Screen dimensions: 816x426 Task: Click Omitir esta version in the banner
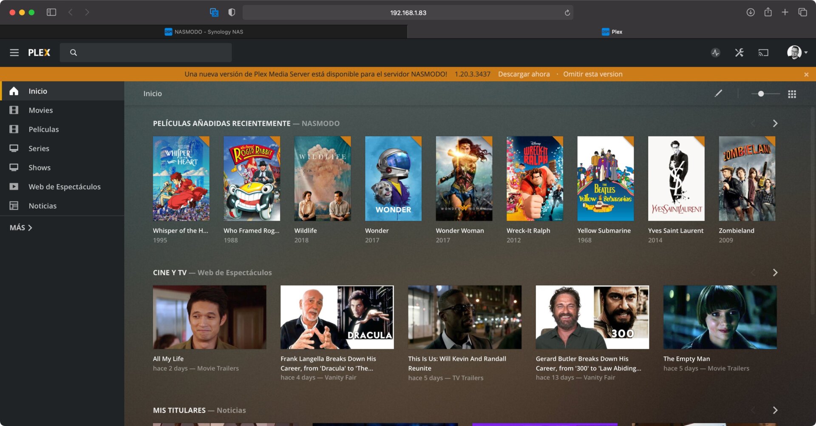pos(592,74)
